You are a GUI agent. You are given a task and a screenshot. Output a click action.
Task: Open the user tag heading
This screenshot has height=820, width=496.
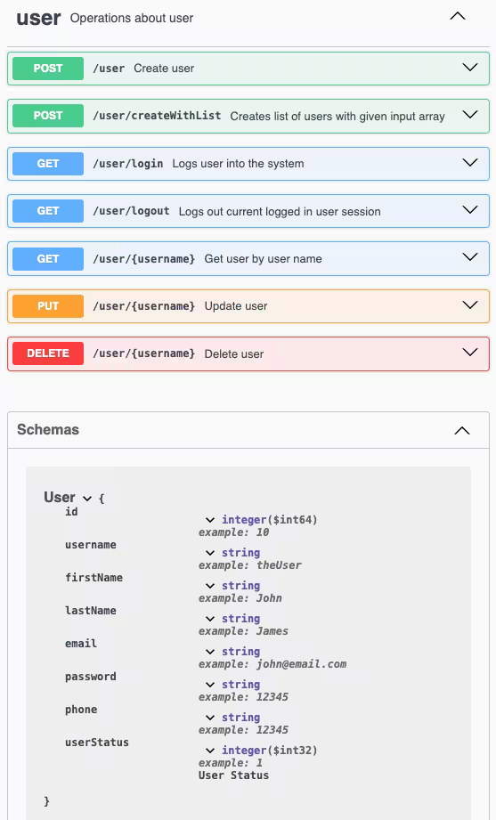pyautogui.click(x=38, y=19)
